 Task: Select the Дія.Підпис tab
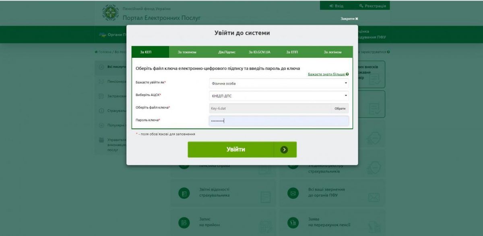[227, 52]
